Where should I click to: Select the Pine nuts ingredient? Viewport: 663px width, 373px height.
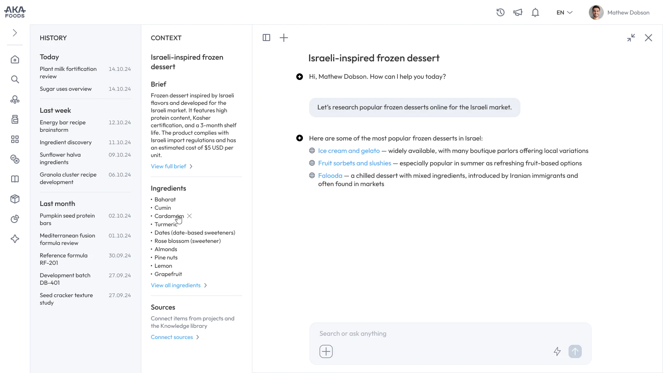point(166,257)
